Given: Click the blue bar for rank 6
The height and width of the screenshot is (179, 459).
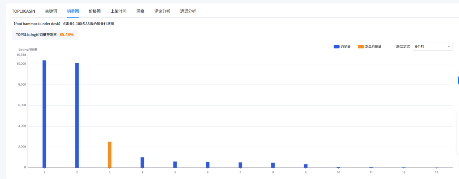Looking at the screenshot, I should pyautogui.click(x=208, y=165).
